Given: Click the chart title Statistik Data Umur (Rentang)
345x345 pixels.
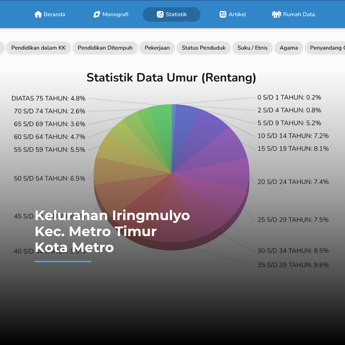Looking at the screenshot, I should pos(172,77).
